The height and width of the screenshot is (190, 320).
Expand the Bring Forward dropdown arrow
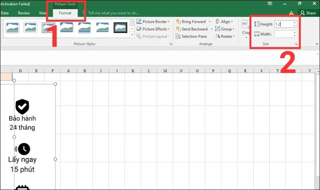(x=210, y=22)
